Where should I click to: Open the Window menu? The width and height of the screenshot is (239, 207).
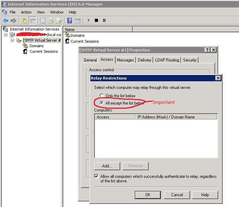tap(57, 12)
